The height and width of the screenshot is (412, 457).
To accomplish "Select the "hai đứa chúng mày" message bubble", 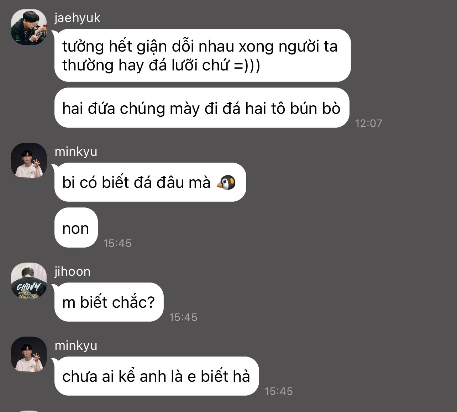I will point(201,108).
